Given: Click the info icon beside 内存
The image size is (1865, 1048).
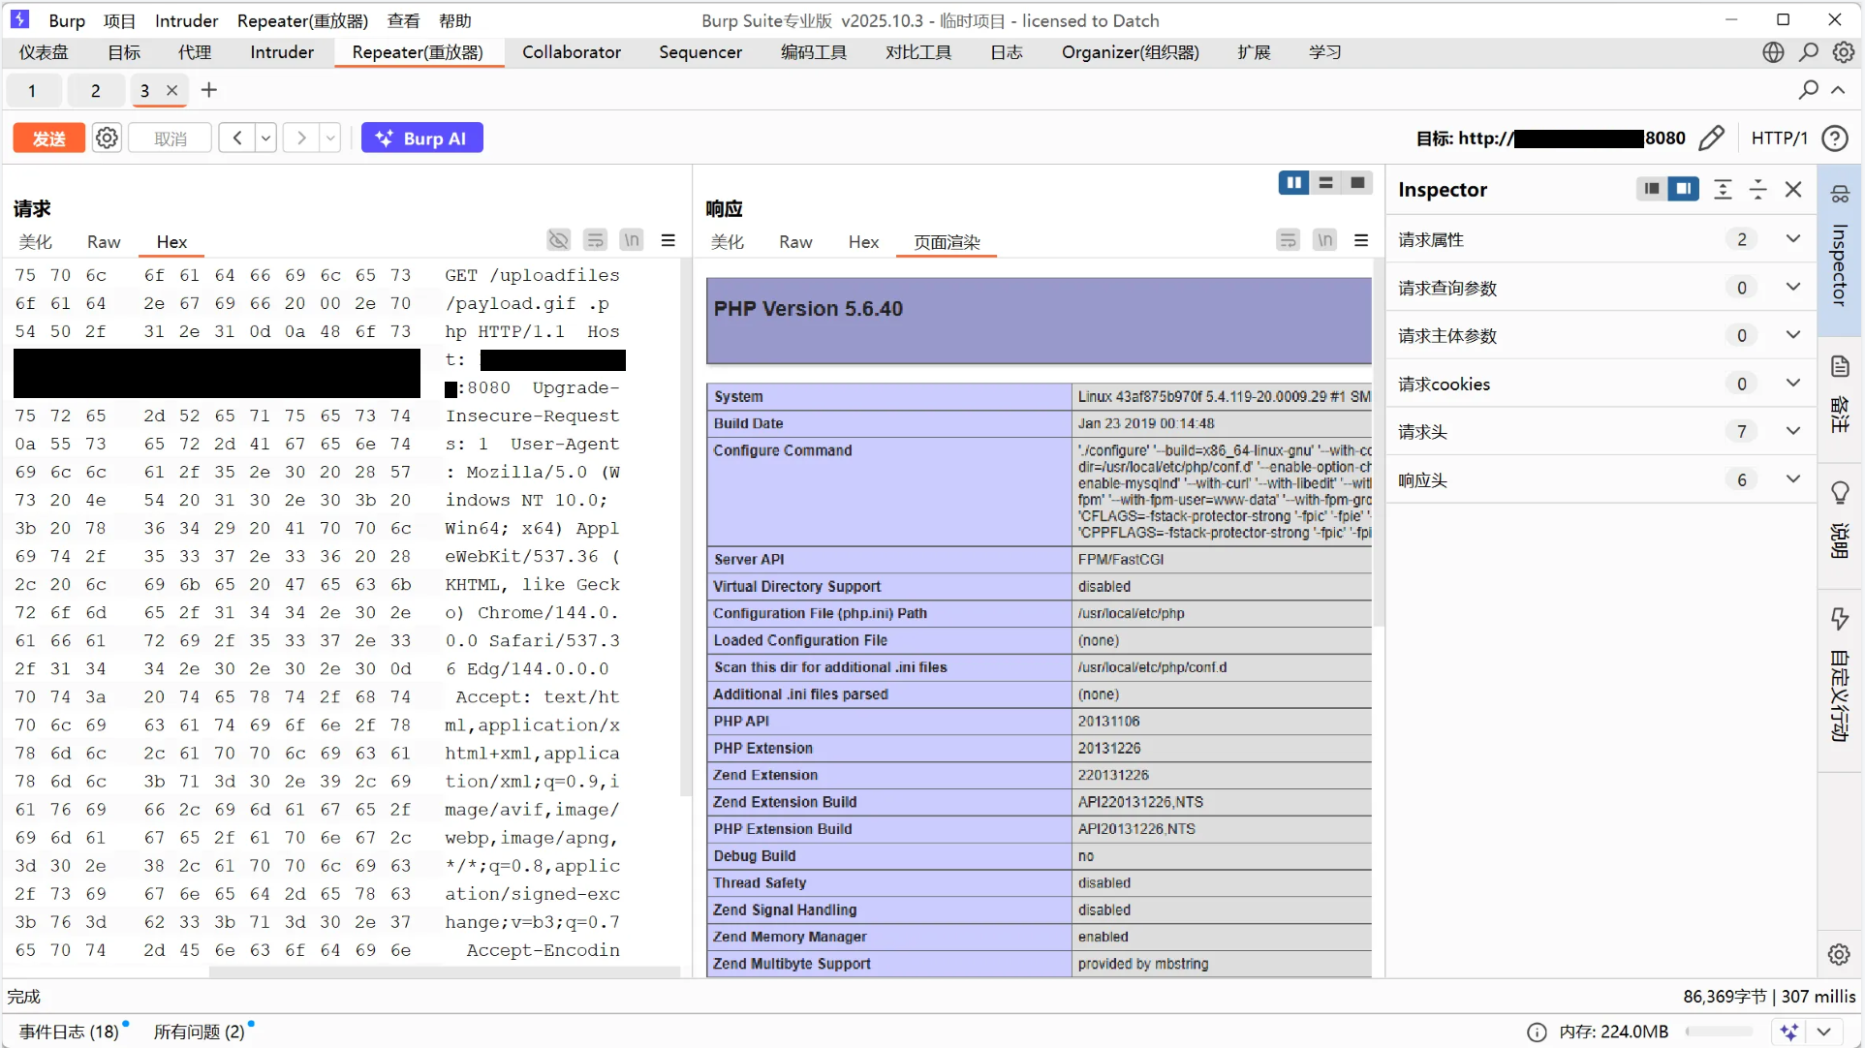Looking at the screenshot, I should tap(1537, 1033).
